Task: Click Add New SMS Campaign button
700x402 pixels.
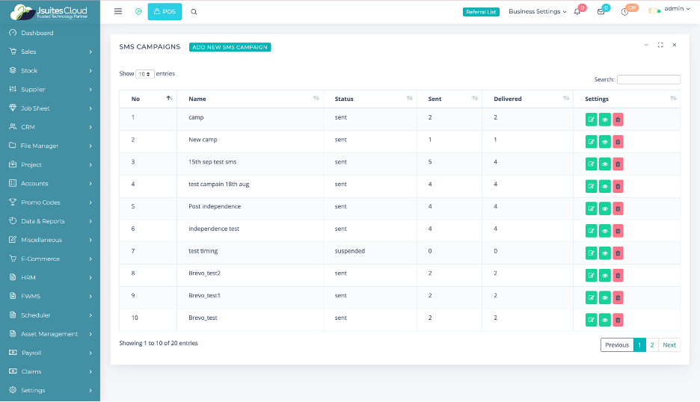Action: click(x=230, y=47)
